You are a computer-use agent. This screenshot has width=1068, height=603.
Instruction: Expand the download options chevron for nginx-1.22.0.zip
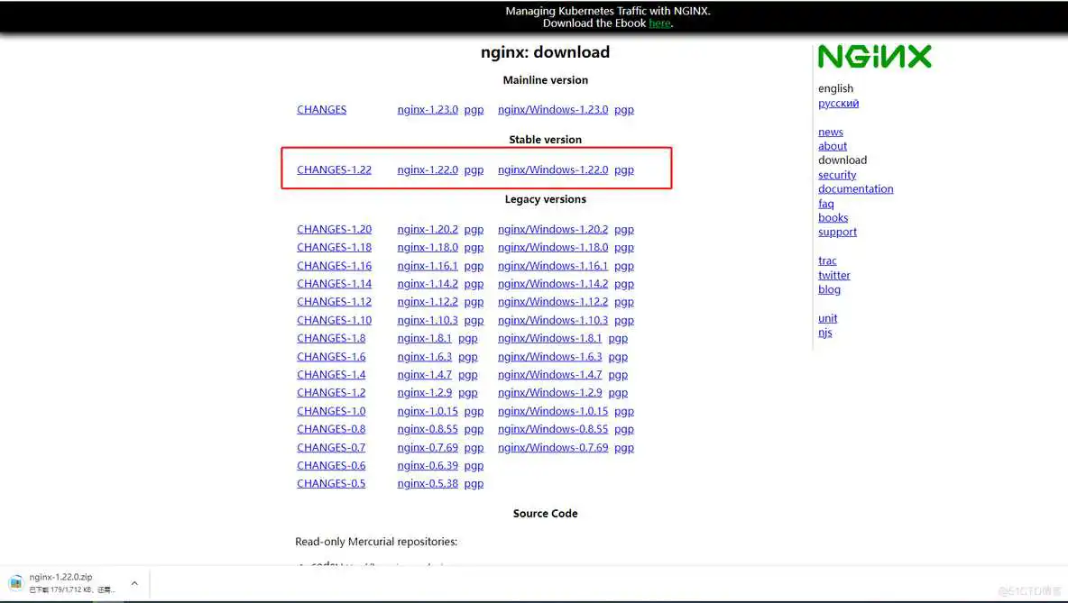point(133,581)
